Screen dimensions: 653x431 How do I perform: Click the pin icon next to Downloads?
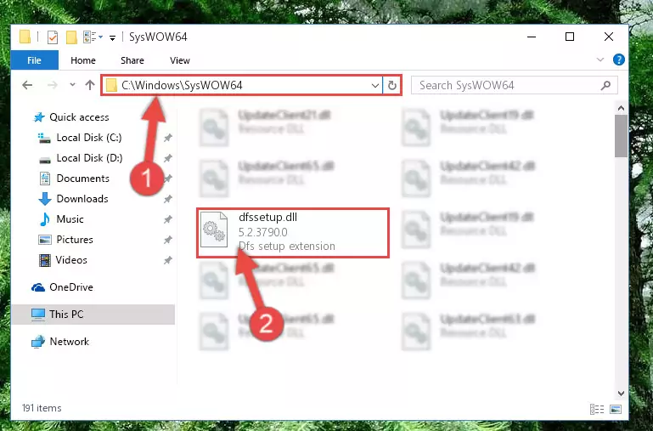pyautogui.click(x=168, y=199)
